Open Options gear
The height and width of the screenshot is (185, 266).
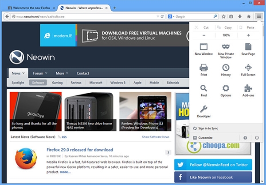(226, 91)
